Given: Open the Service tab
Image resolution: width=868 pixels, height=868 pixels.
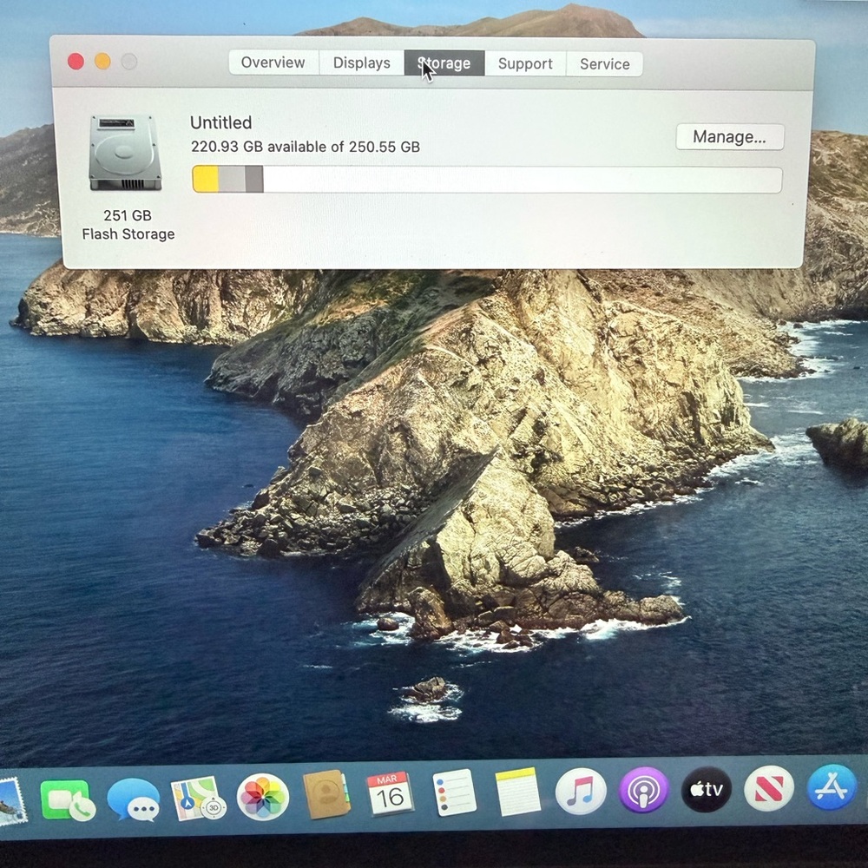Looking at the screenshot, I should pyautogui.click(x=605, y=63).
